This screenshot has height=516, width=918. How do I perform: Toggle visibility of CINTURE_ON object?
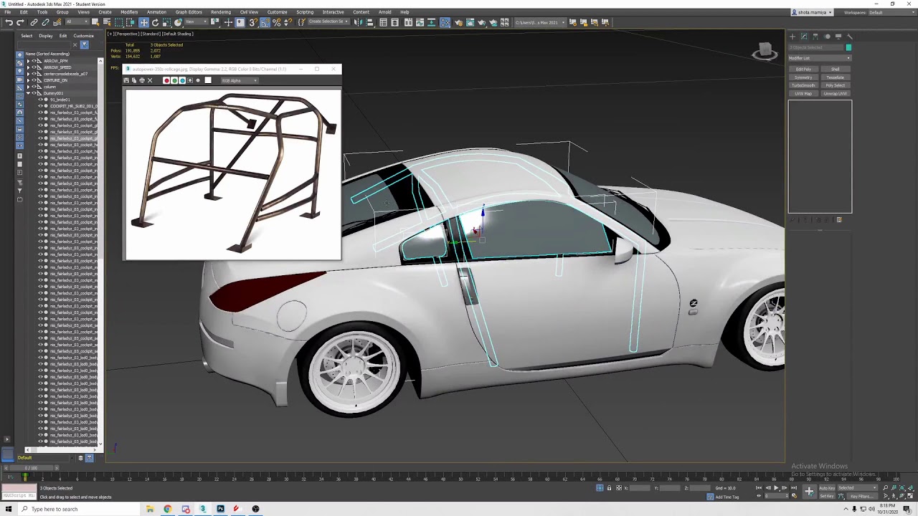pos(34,80)
